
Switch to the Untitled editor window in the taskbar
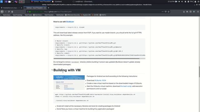click(57, 2)
